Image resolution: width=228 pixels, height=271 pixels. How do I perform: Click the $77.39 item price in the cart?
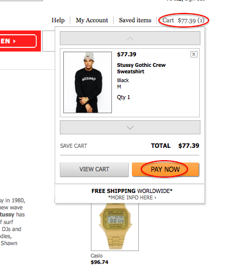[x=127, y=55]
